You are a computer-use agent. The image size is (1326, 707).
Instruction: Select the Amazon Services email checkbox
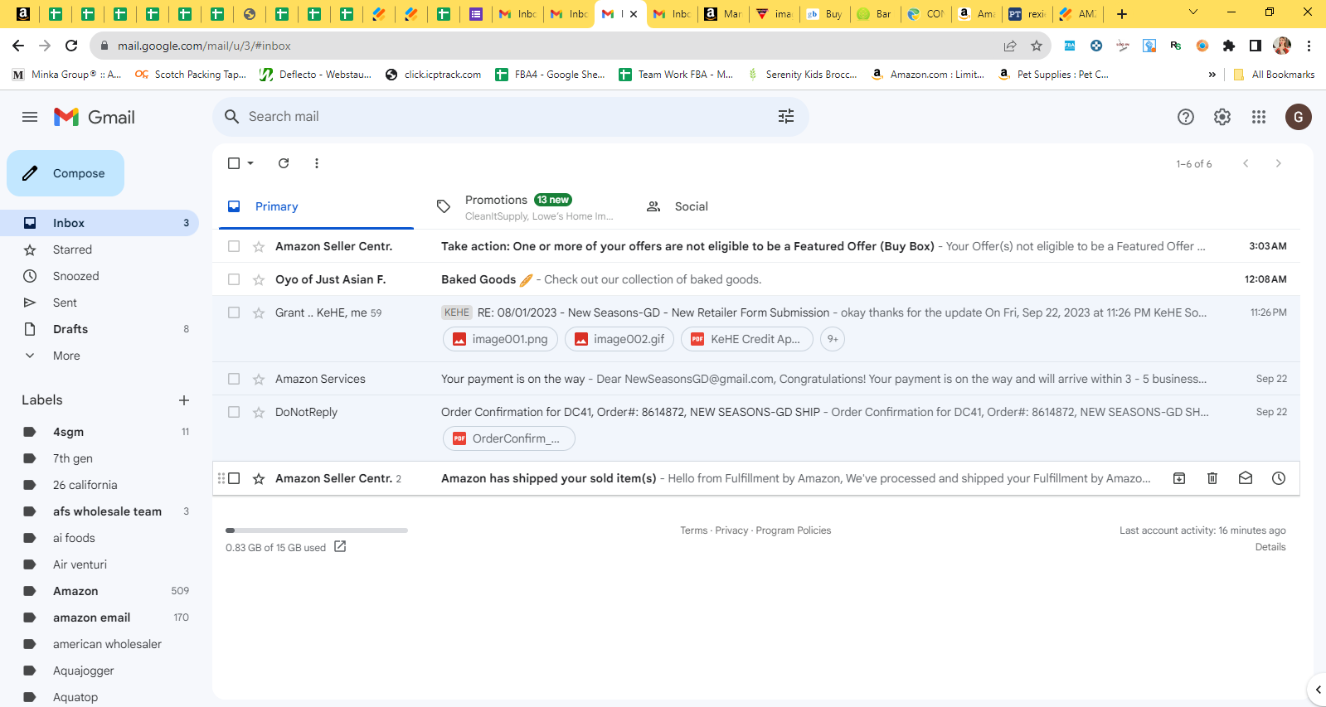click(234, 379)
